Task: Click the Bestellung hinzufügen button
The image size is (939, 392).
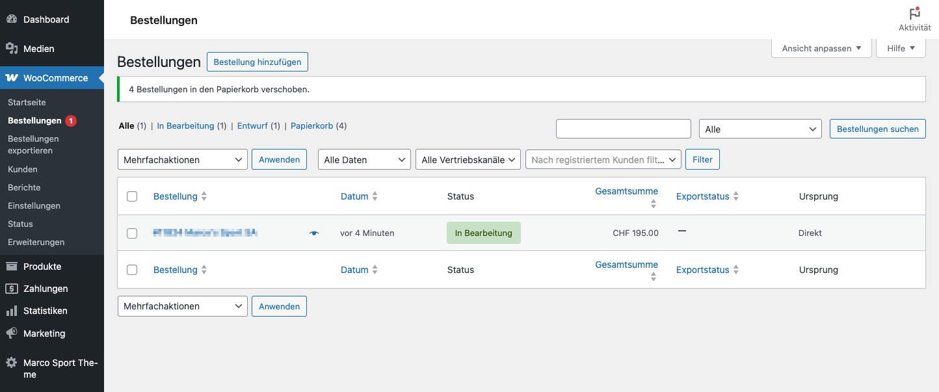Action: [258, 62]
